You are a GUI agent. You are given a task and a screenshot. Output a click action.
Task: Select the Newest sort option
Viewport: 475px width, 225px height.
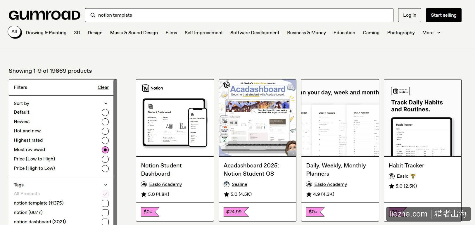[x=105, y=122]
